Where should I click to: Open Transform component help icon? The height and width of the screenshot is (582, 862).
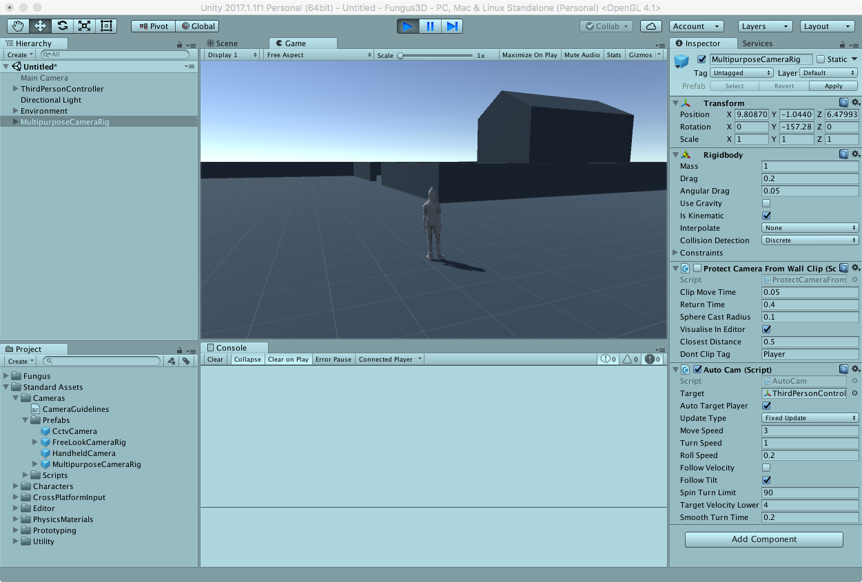coord(843,103)
